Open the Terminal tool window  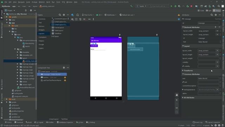[x=19, y=122]
